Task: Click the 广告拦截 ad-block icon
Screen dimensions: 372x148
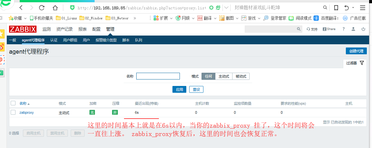Action: 346,18
